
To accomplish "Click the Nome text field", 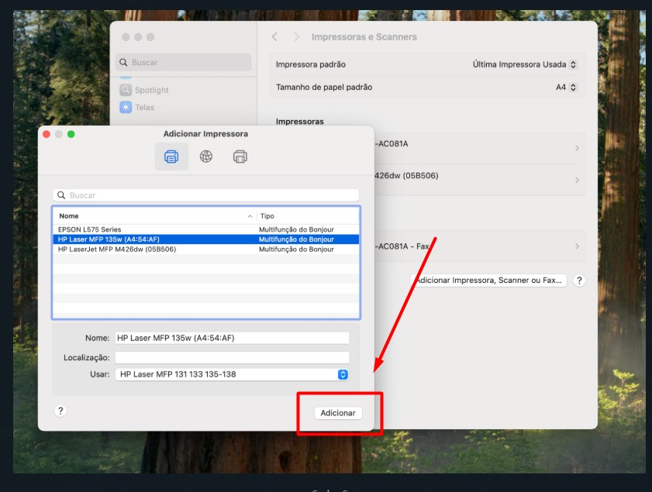I will 232,338.
